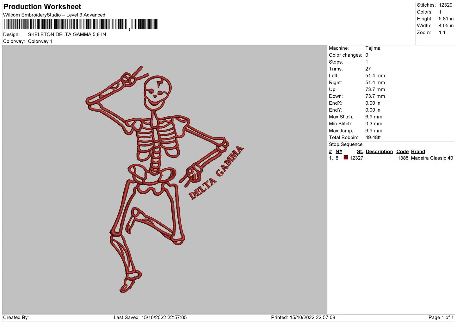The width and height of the screenshot is (457, 323).
Task: Click the 'N#' column header
Action: click(339, 152)
